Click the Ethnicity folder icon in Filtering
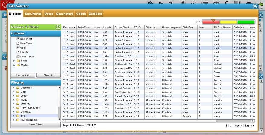Image resolution: width=265 pixels, height=135 pixels. pos(18,104)
